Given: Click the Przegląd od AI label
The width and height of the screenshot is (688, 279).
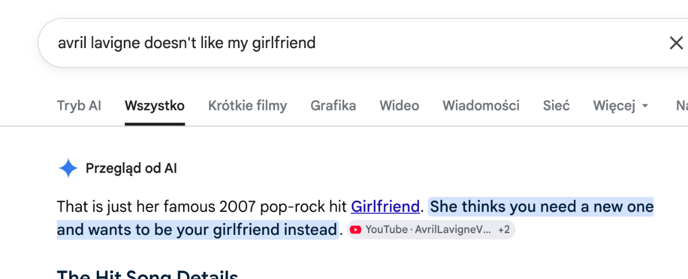Looking at the screenshot, I should point(131,168).
